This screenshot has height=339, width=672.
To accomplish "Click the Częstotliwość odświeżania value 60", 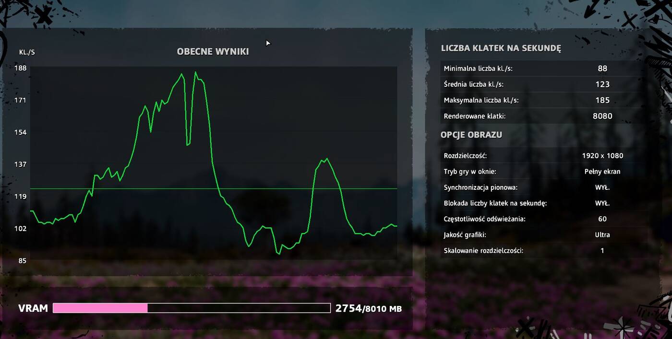I will point(602,219).
